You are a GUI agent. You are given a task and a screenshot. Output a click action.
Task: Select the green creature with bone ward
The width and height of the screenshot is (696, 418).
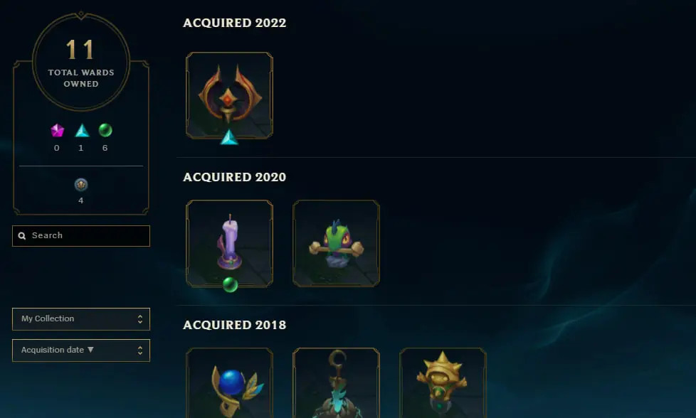click(336, 243)
